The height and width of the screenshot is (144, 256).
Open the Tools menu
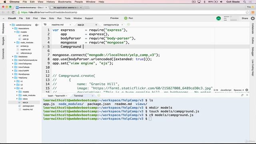(x=68, y=18)
